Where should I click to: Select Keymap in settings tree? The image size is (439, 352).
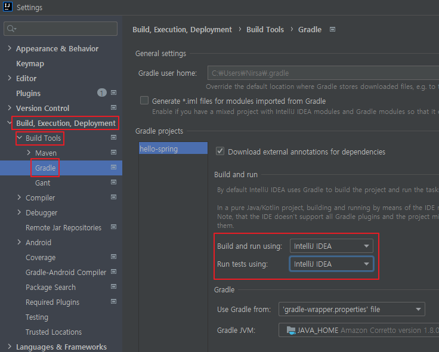[30, 64]
